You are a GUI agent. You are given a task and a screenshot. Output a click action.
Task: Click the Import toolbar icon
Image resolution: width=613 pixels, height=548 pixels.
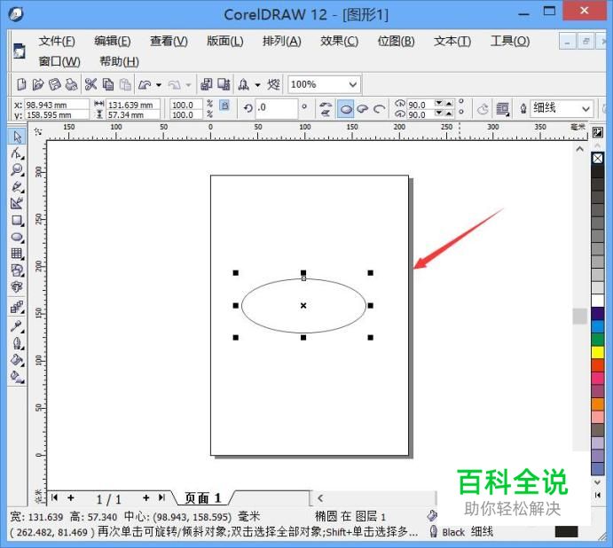pos(206,84)
